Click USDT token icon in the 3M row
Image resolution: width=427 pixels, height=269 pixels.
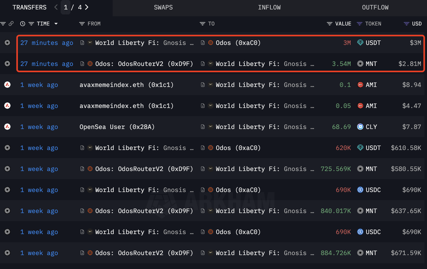click(x=360, y=43)
